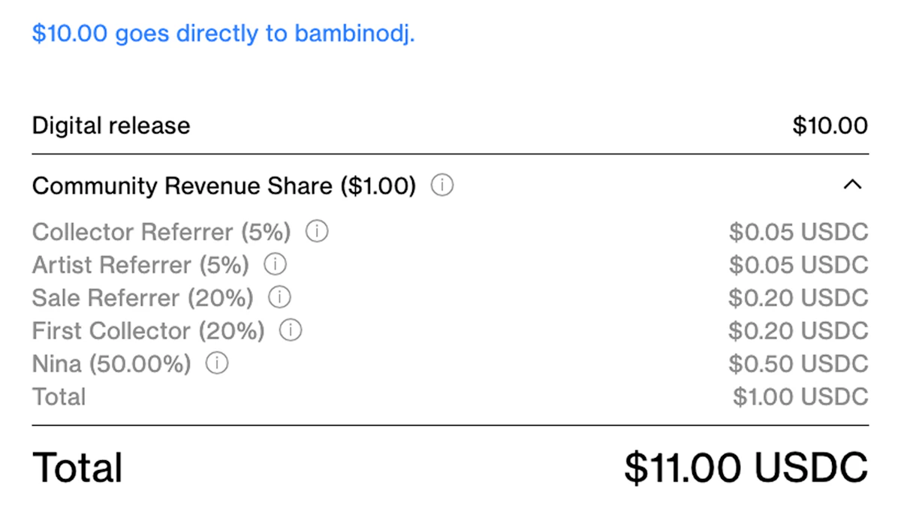Viewport: 901px width, 506px height.
Task: Click the large Total label at the bottom
Action: coord(77,467)
